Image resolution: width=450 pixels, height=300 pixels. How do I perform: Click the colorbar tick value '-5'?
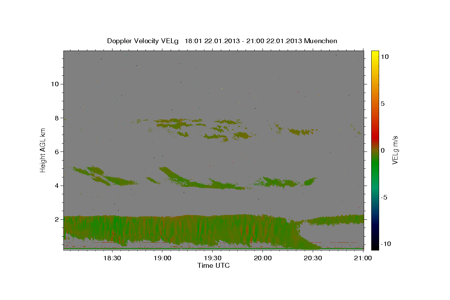(x=384, y=197)
